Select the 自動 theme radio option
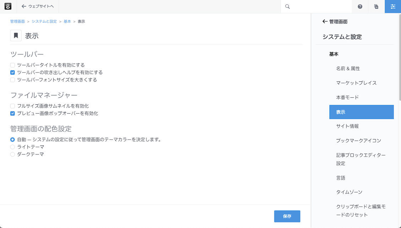This screenshot has height=228, width=401. [x=12, y=140]
